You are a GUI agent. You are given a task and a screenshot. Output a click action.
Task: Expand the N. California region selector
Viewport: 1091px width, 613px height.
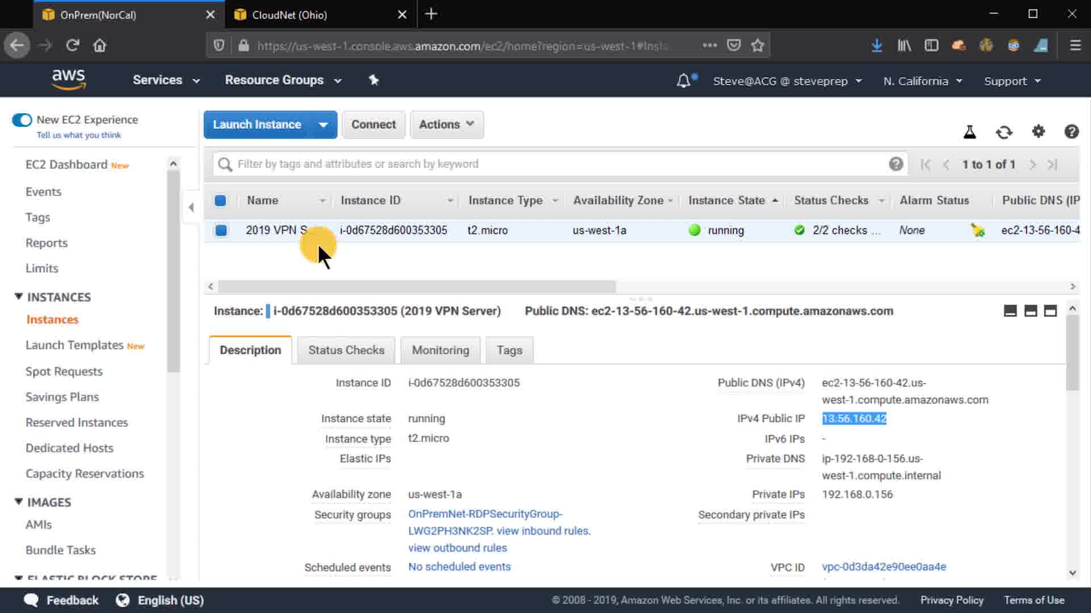click(x=922, y=81)
